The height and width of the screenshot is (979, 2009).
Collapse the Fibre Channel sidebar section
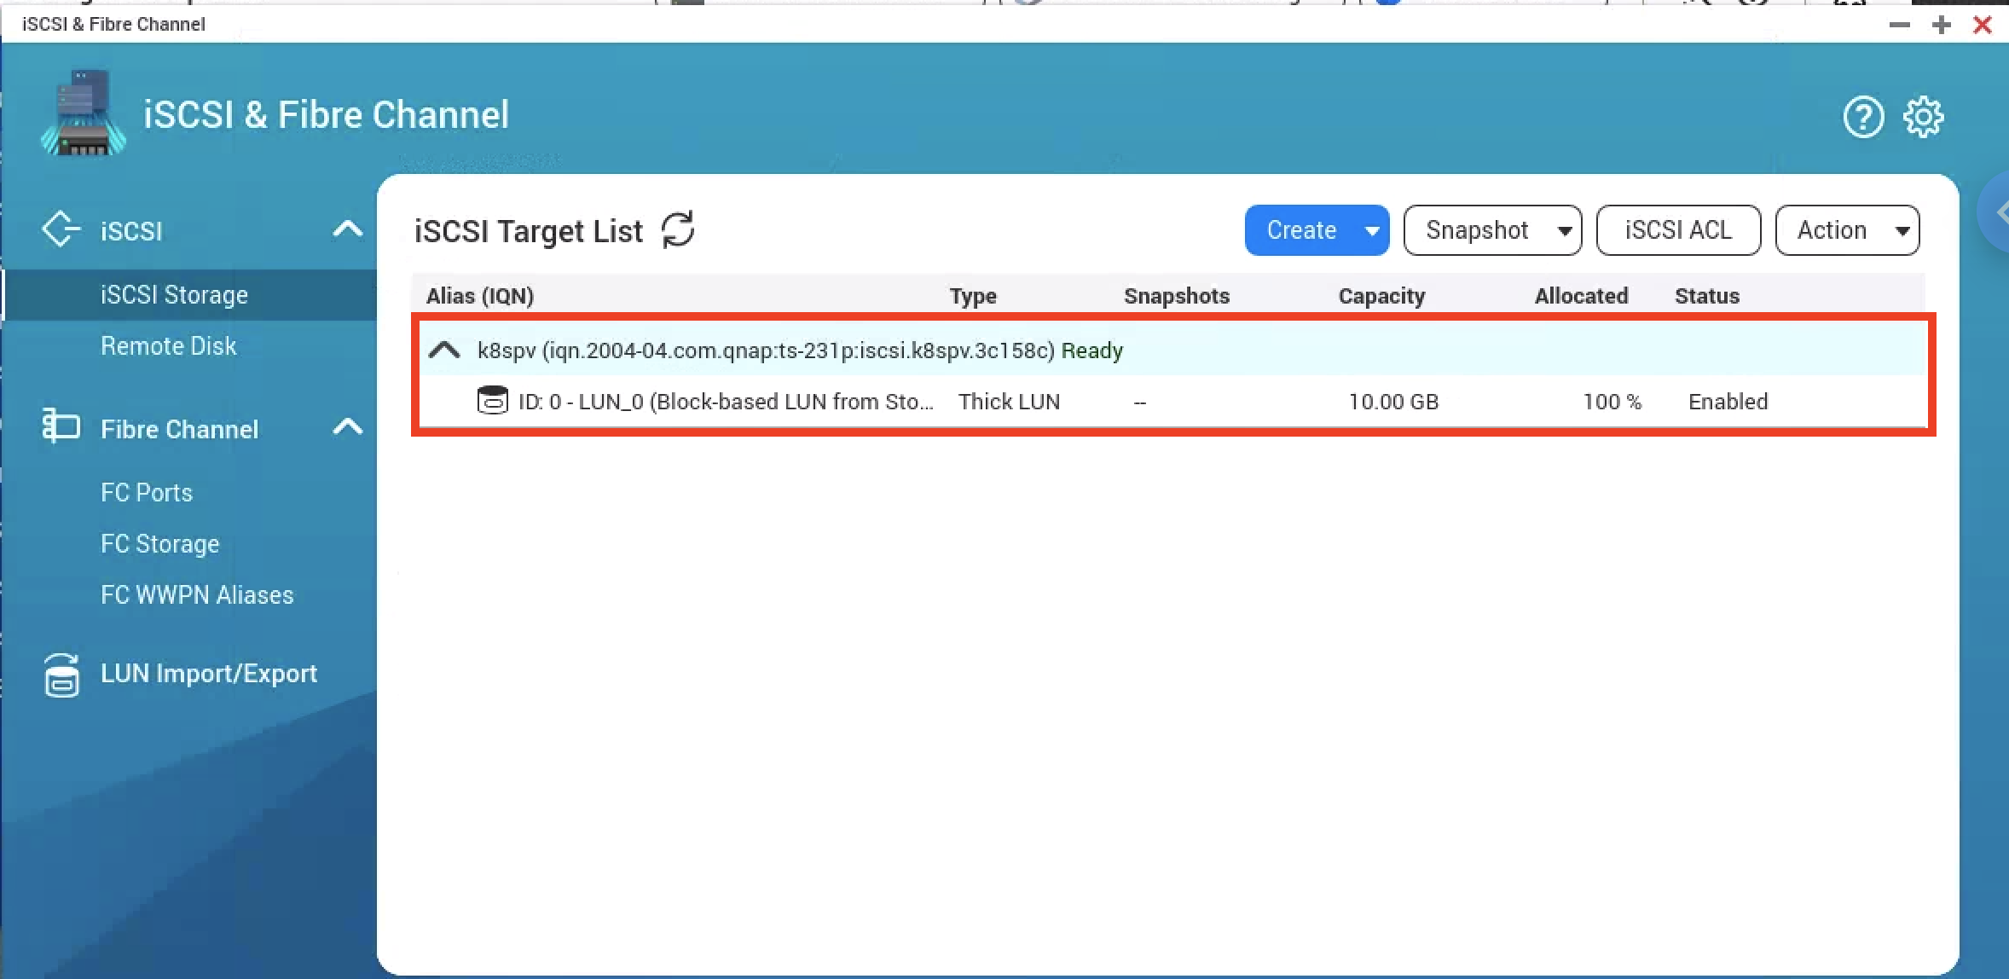[347, 426]
